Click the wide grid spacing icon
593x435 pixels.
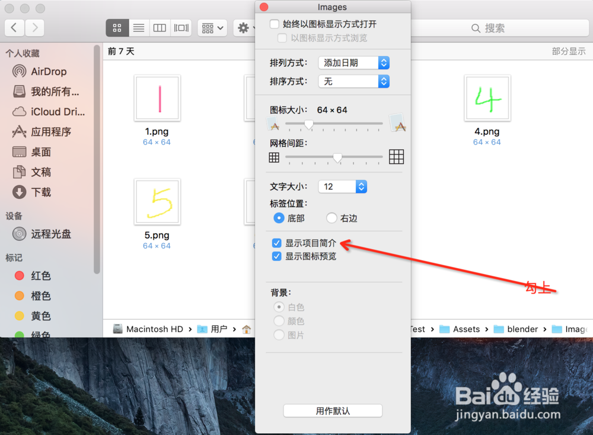coord(396,156)
